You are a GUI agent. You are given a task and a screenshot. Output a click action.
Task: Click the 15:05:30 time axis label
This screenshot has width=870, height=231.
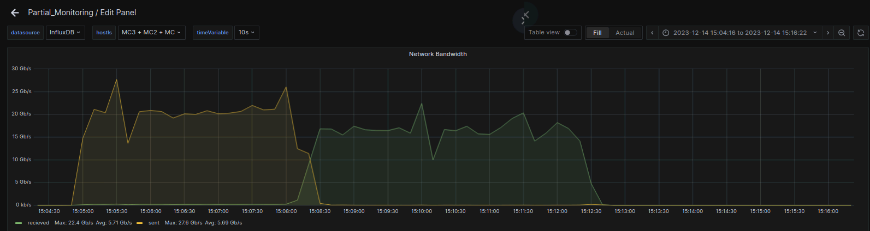(x=117, y=211)
